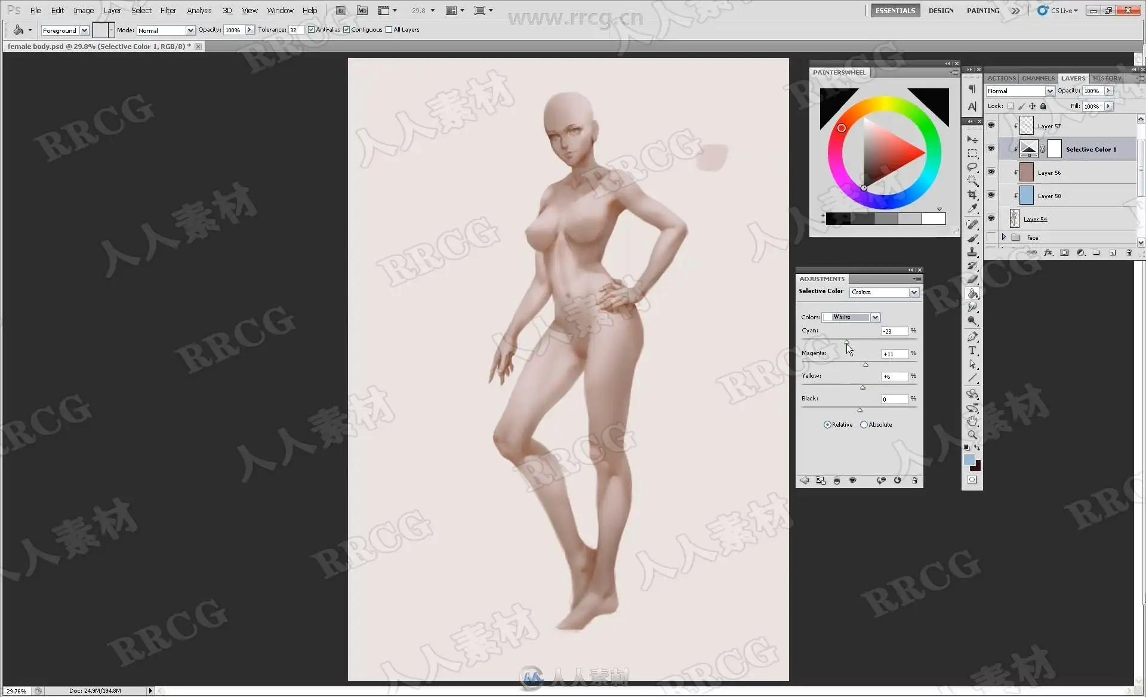1146x697 pixels.
Task: Click the foreground color swatch in toolbar
Action: coord(969,459)
